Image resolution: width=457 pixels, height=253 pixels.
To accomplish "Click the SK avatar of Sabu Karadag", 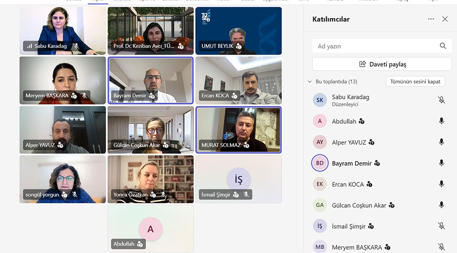I will pyautogui.click(x=320, y=100).
